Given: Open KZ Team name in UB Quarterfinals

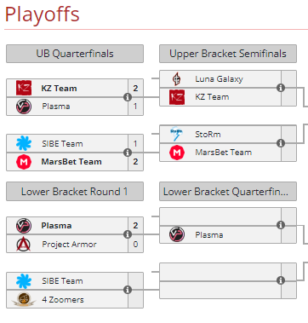Looking at the screenshot, I should (59, 89).
